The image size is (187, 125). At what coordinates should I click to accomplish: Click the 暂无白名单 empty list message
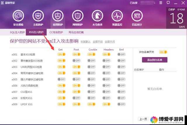[155, 89]
